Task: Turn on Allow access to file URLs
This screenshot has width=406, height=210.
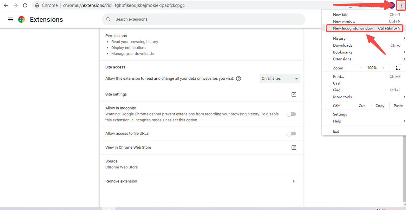Action: [x=291, y=134]
